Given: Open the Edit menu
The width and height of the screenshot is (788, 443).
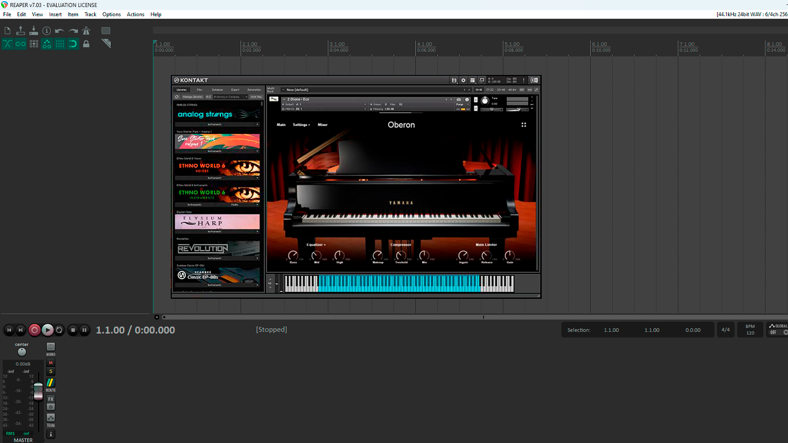Looking at the screenshot, I should click(21, 14).
